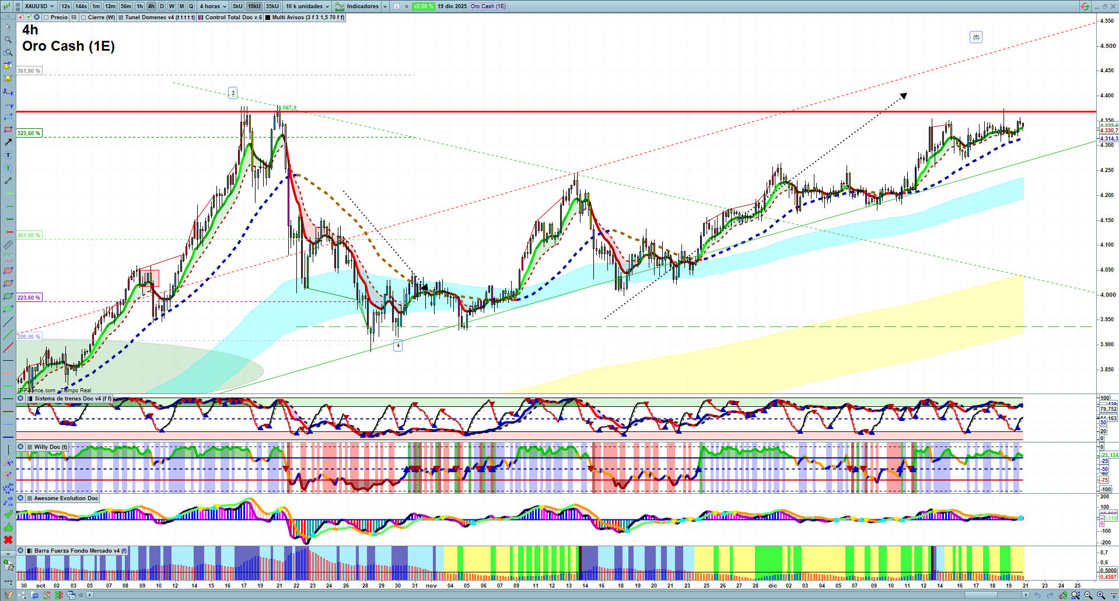The height and width of the screenshot is (601, 1119).
Task: Open the XAUUSD symbol dropdown
Action: point(40,6)
